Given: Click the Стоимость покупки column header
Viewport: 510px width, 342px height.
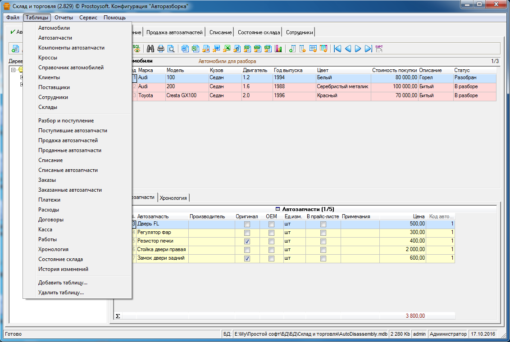Looking at the screenshot, I should click(x=394, y=70).
